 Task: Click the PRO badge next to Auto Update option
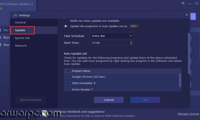(134, 26)
